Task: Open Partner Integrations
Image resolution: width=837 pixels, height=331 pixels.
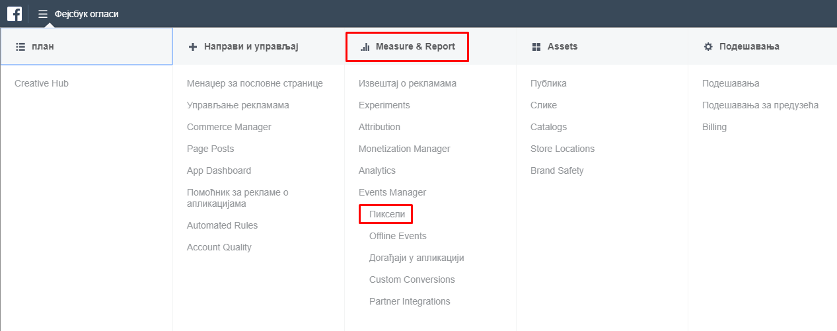Action: 410,301
